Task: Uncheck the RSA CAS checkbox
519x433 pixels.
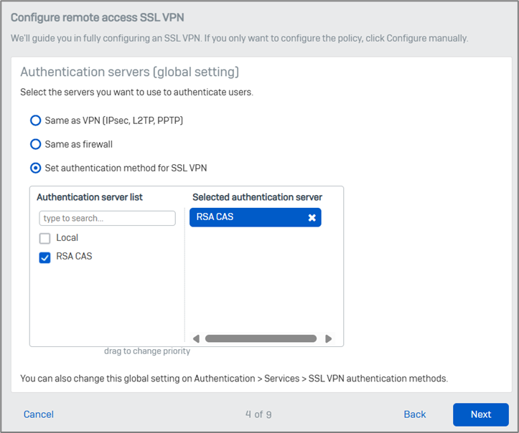Action: tap(45, 257)
